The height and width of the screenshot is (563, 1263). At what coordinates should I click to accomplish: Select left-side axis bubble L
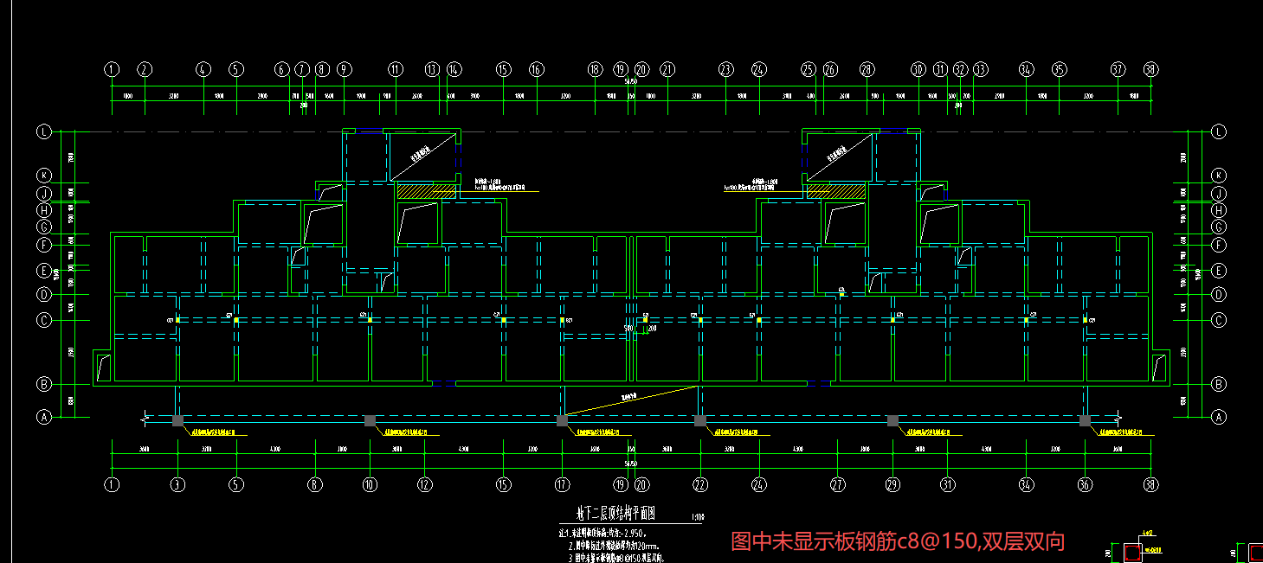(x=43, y=132)
